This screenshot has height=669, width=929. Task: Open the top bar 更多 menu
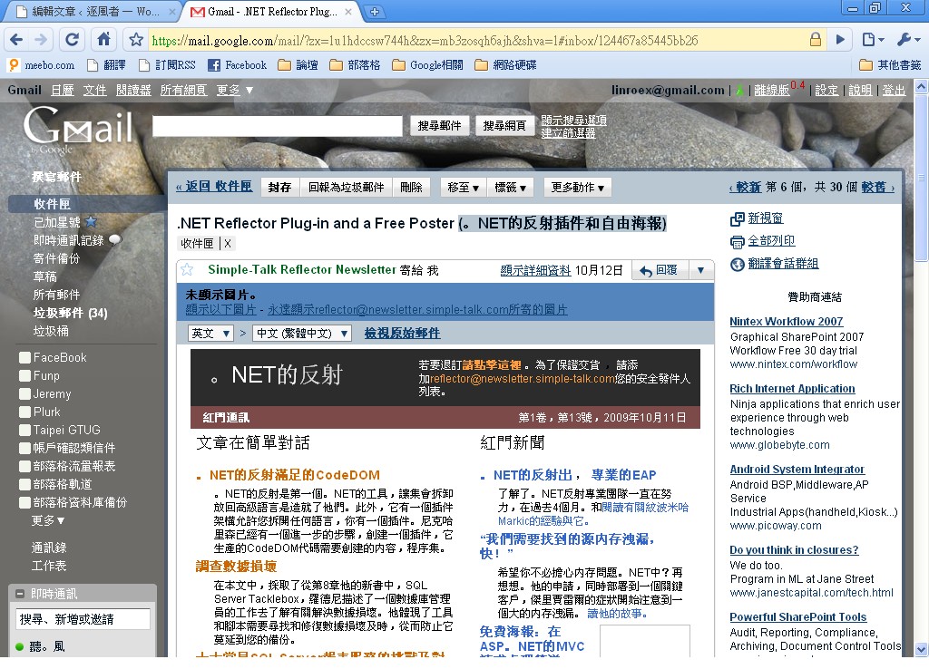tap(235, 90)
